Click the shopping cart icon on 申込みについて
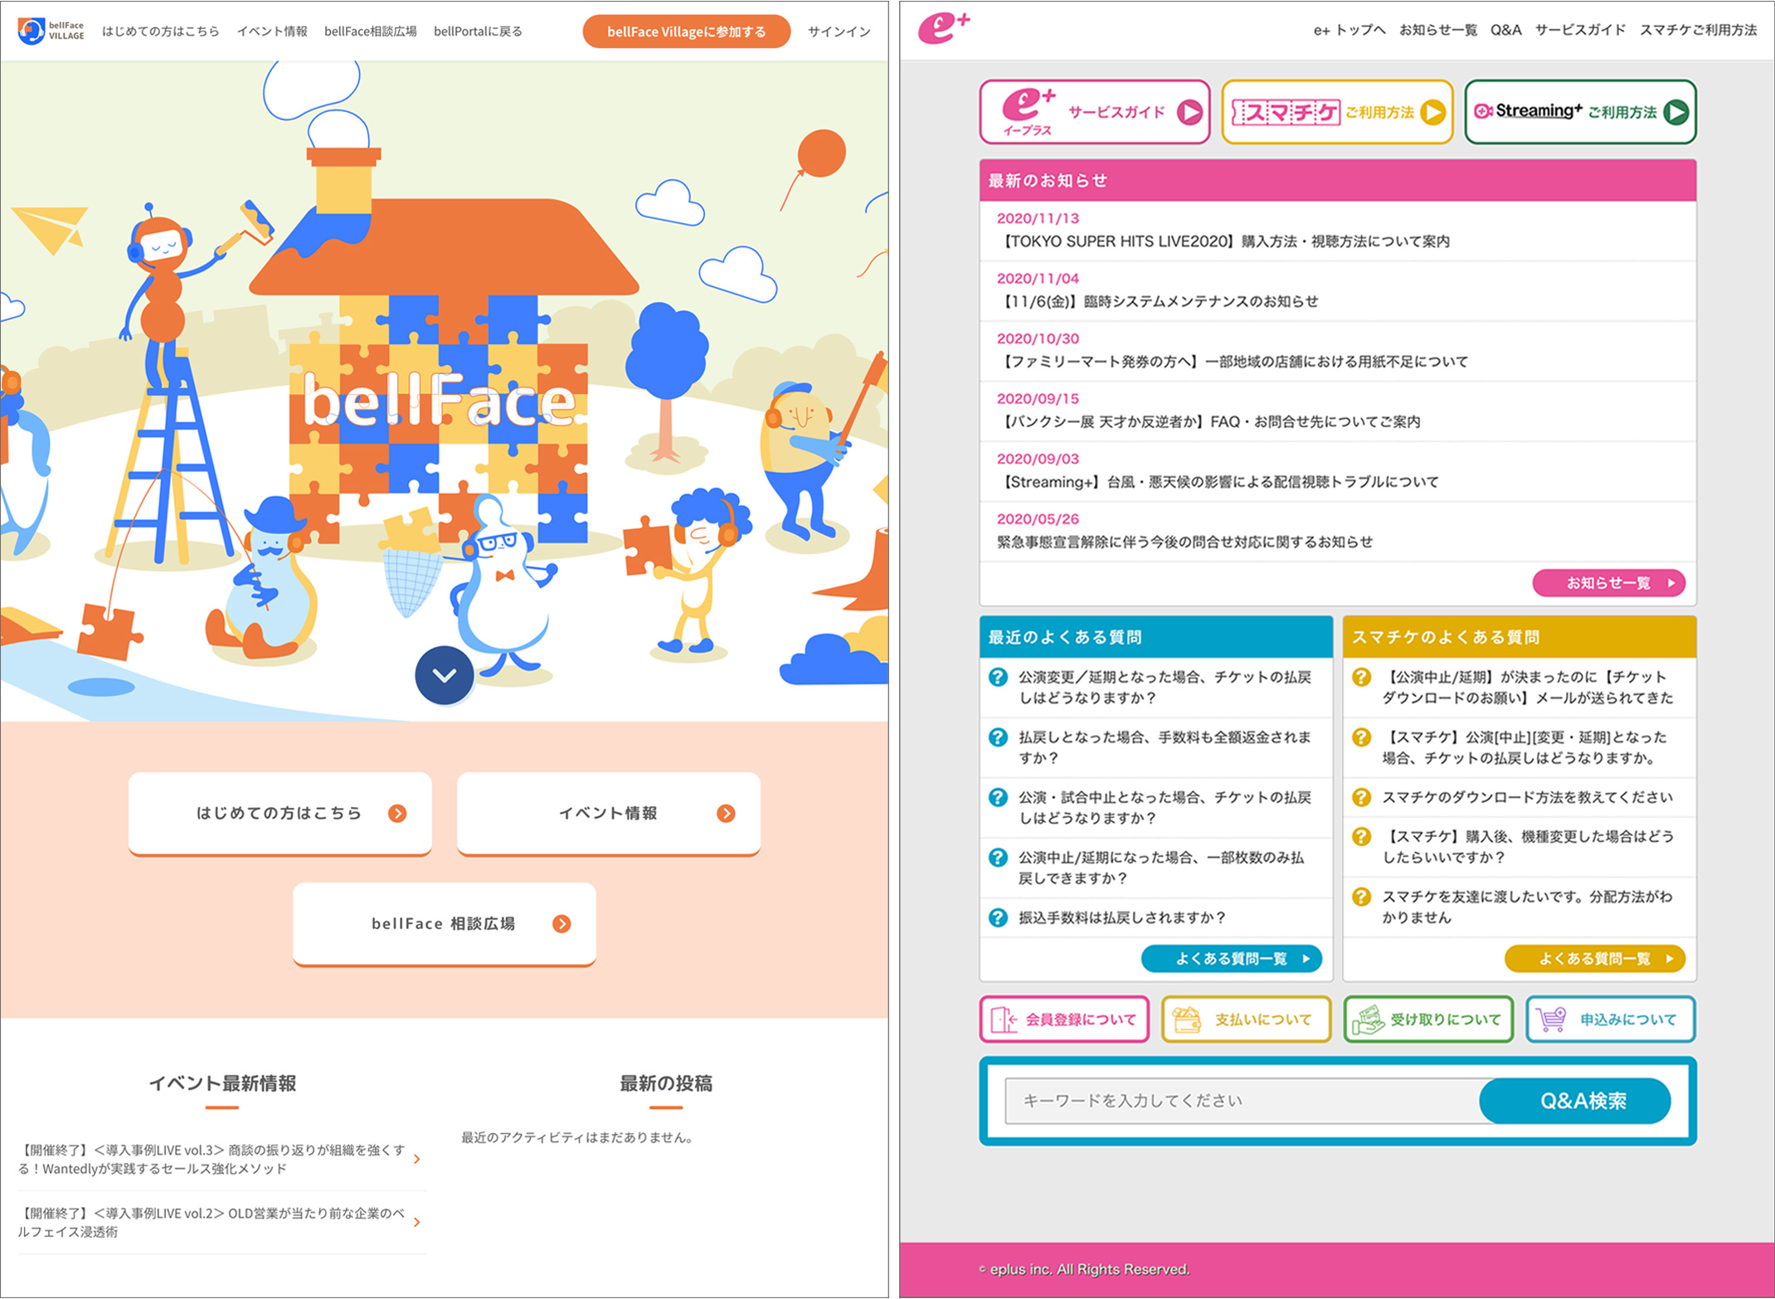The width and height of the screenshot is (1775, 1299). 1550,1019
